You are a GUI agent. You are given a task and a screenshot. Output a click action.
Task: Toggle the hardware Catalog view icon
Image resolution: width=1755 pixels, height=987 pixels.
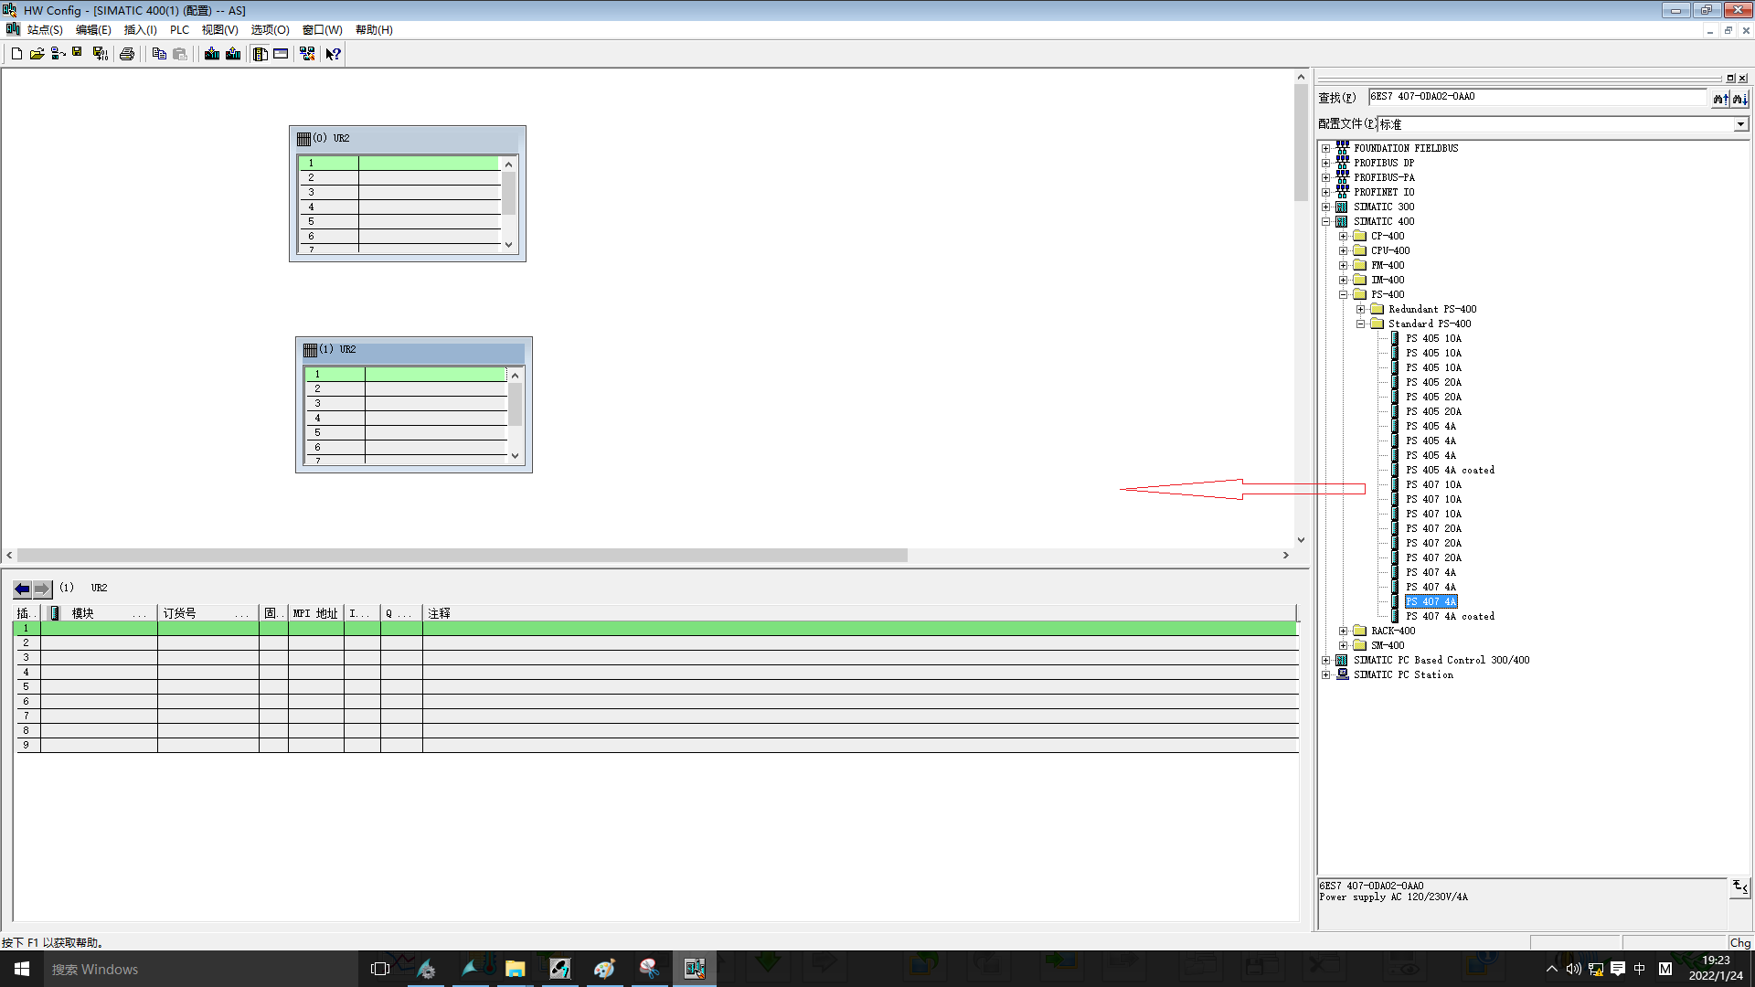coord(261,54)
